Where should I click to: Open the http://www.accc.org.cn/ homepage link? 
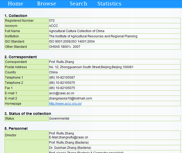point(65,104)
